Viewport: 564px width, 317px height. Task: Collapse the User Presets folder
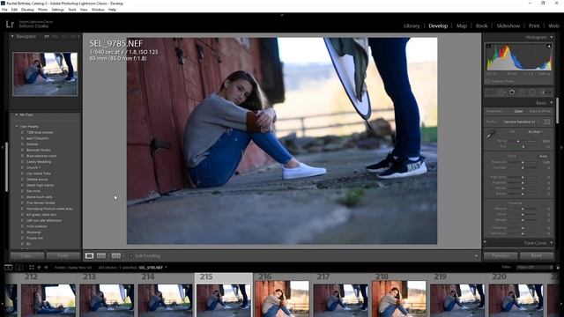pos(17,127)
